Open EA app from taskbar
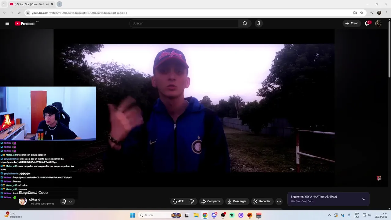Screen dimensions: 391x220 tap(250, 215)
